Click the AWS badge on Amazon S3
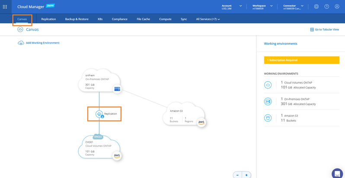This screenshot has width=345, height=178. tap(201, 123)
